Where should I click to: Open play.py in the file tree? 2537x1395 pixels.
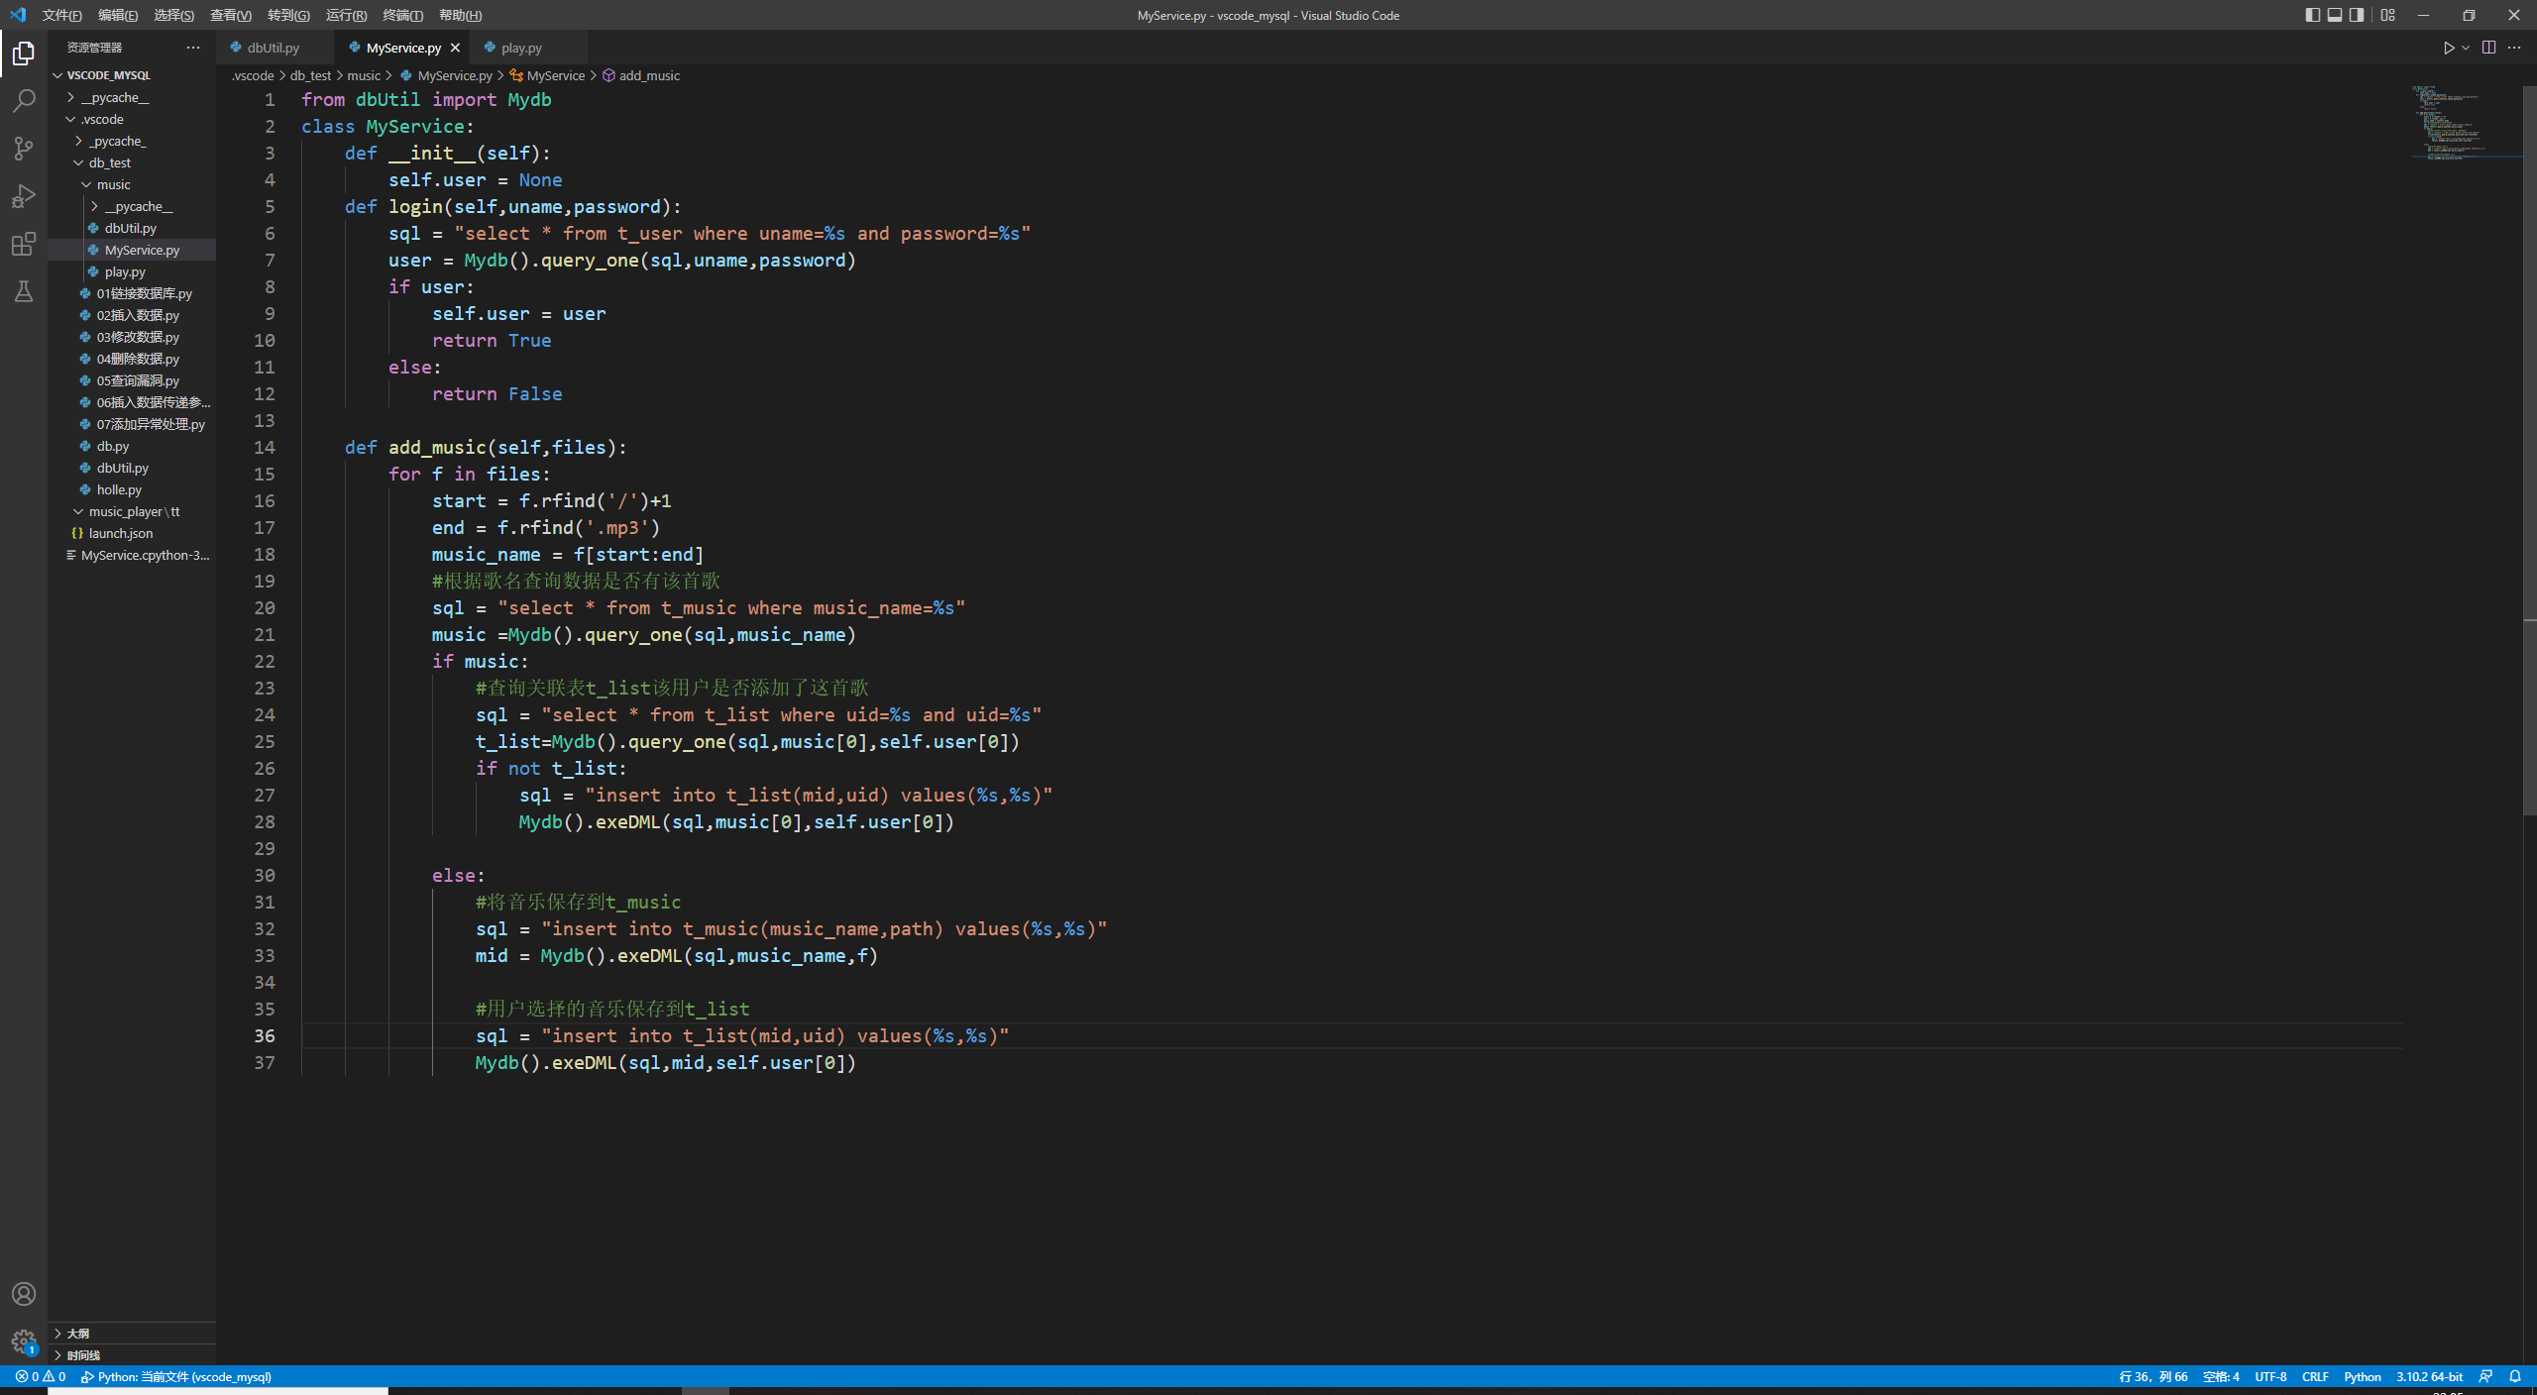pos(132,271)
